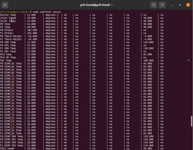Image resolution: width=193 pixels, height=150 pixels.
Task: Open a new terminal tab
Action: (x=5, y=5)
